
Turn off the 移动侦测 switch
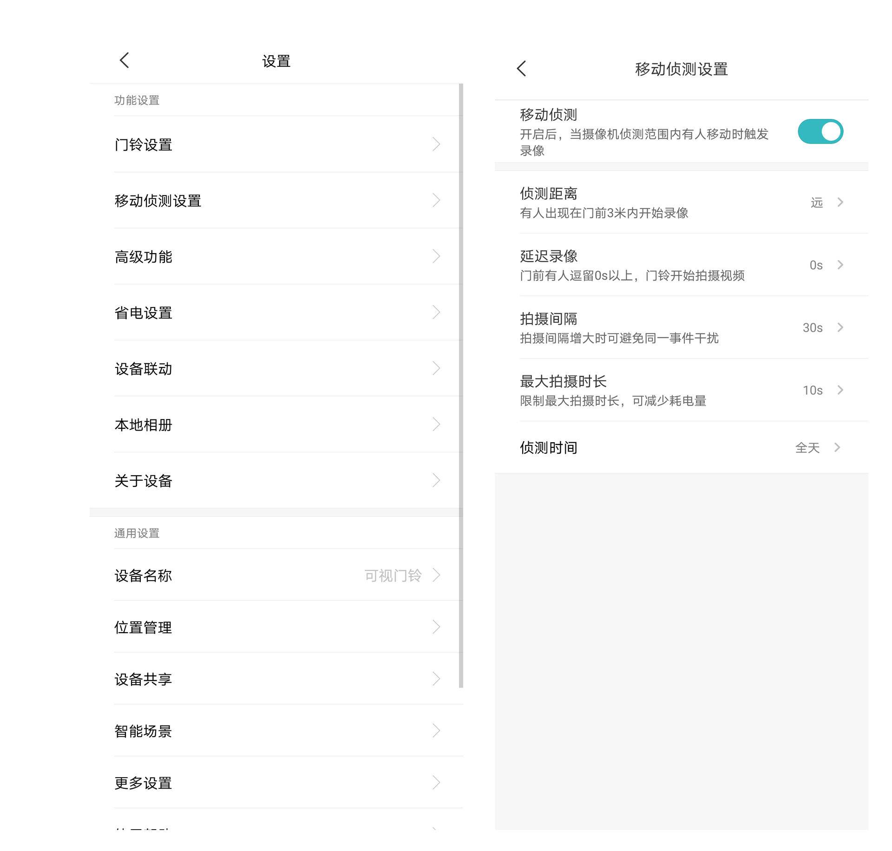pyautogui.click(x=820, y=131)
